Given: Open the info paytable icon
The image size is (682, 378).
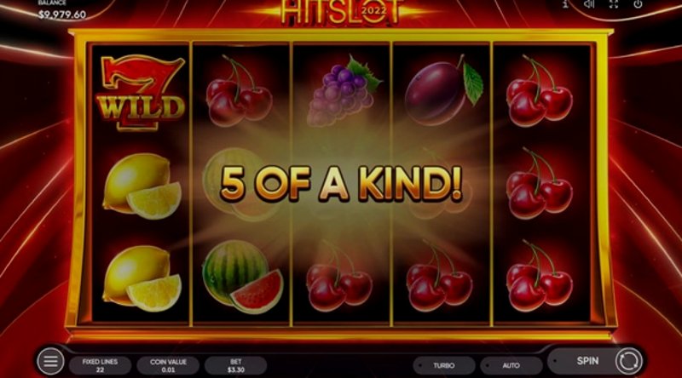Looking at the screenshot, I should click(565, 4).
